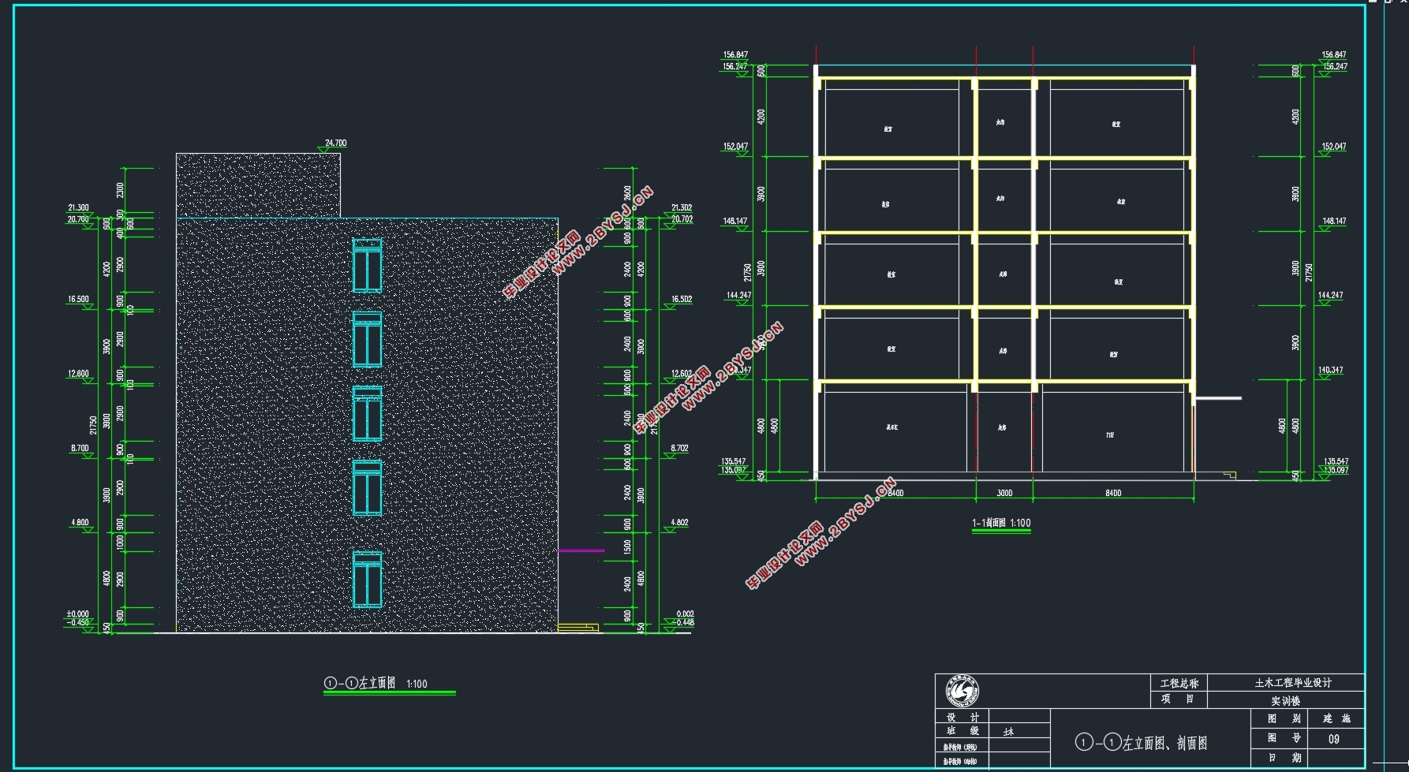The height and width of the screenshot is (772, 1409).
Task: Pick the 140.347 mark right of the section
Action: coord(1330,370)
